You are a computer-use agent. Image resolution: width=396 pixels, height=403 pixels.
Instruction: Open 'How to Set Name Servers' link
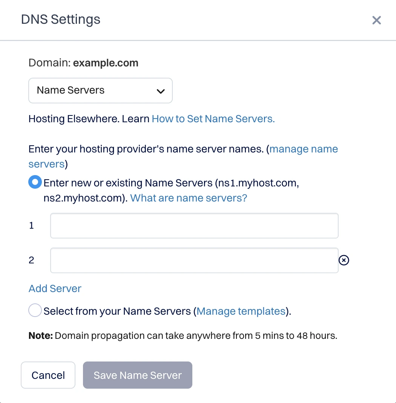pos(213,119)
